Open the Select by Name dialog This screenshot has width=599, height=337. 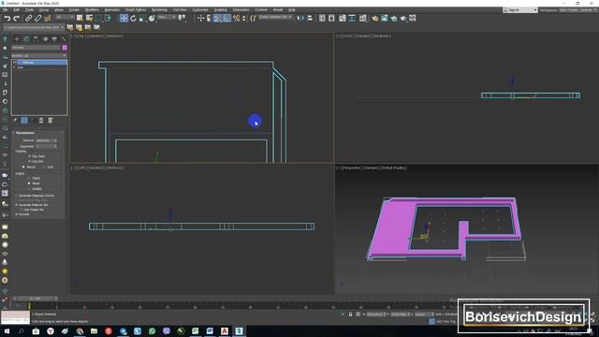(90, 18)
